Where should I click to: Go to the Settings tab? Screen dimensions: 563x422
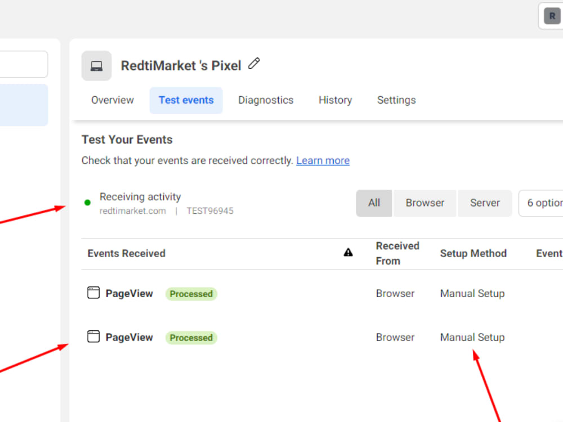coord(396,100)
